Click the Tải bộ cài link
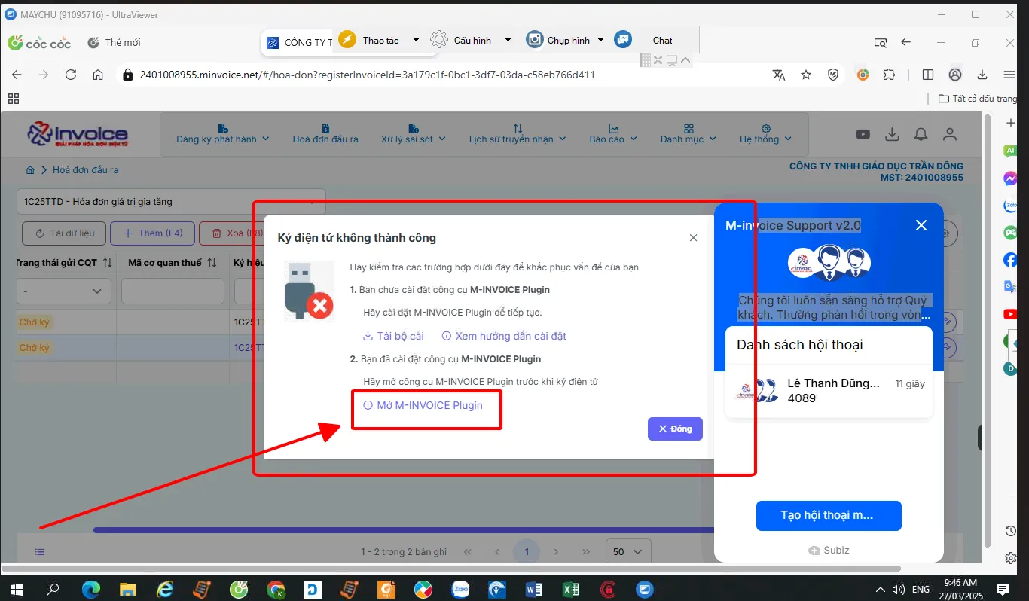Viewport: 1029px width, 601px height. (x=393, y=336)
